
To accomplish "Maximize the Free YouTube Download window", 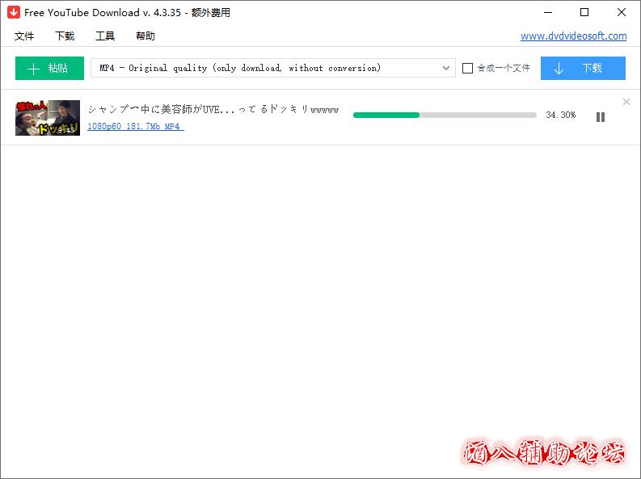I will coord(584,12).
